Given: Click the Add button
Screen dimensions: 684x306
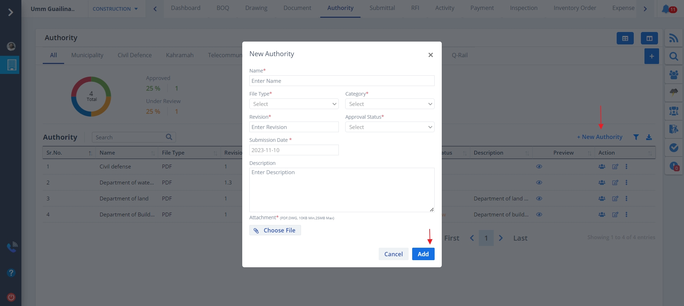Looking at the screenshot, I should (423, 254).
